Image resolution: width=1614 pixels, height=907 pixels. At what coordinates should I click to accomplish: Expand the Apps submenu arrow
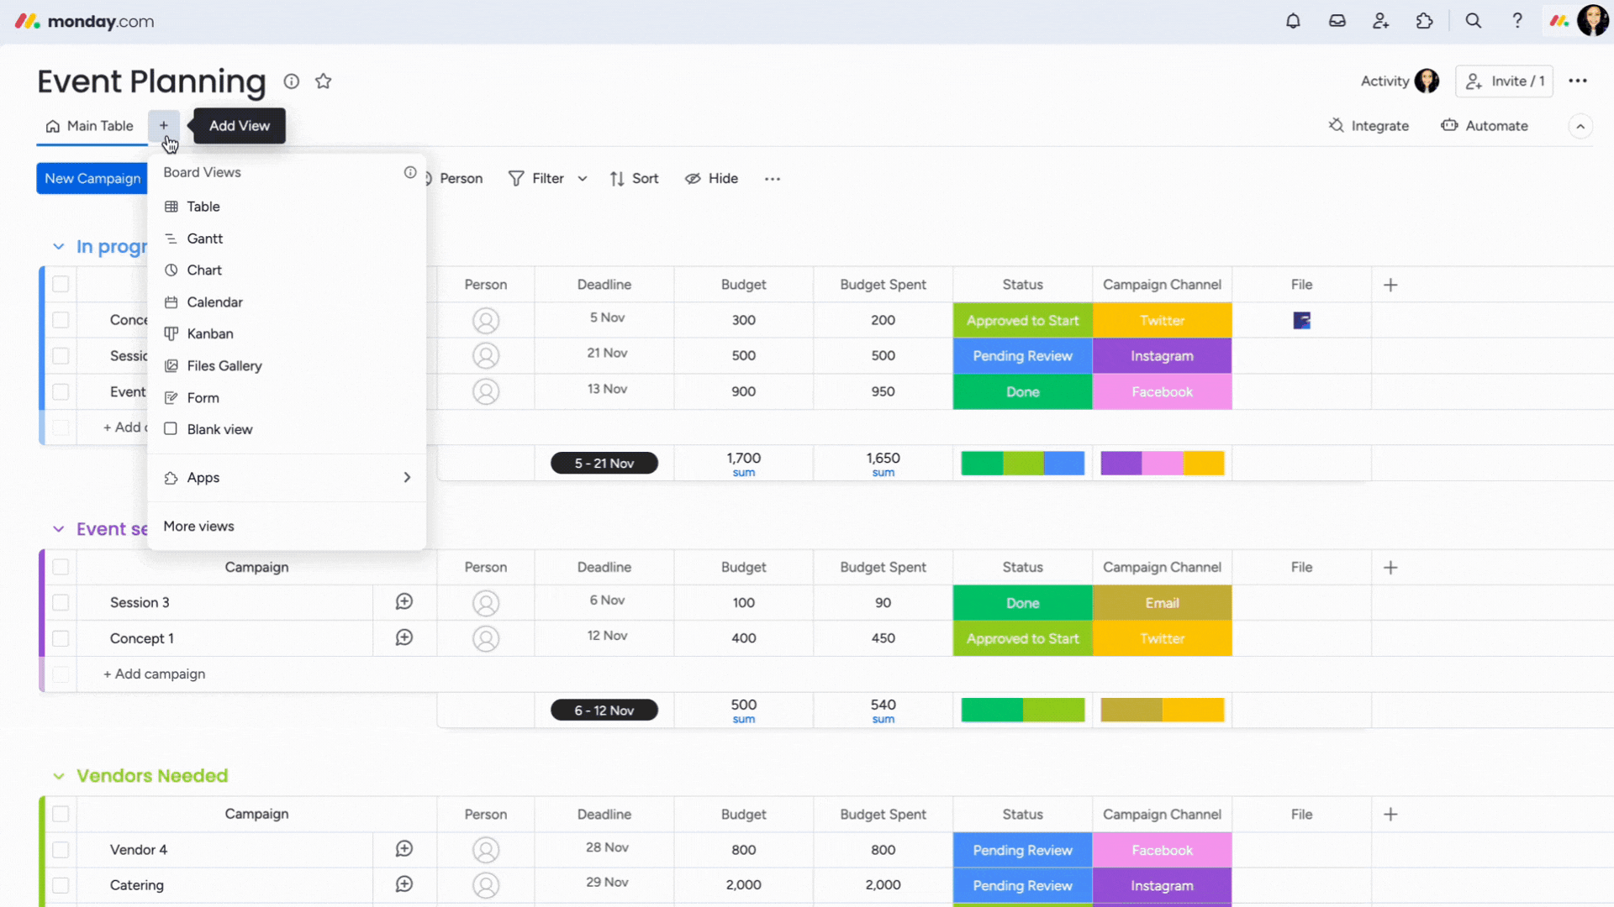click(x=407, y=477)
